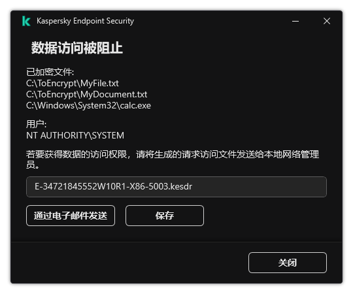353x294 pixels.
Task: Click the empty title bar area before minimize
Action: (212, 21)
